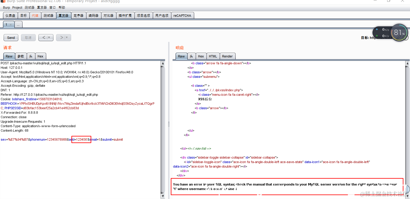Click the request pane scrollbar down arrow
Image resolution: width=410 pixels, height=199 pixels.
pos(163,197)
